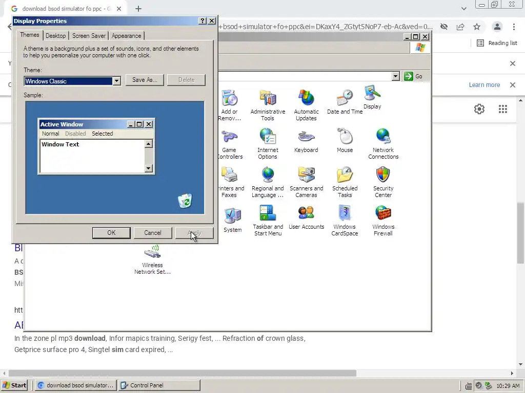This screenshot has width=525, height=393.
Task: Click Start button on taskbar
Action: (14, 385)
